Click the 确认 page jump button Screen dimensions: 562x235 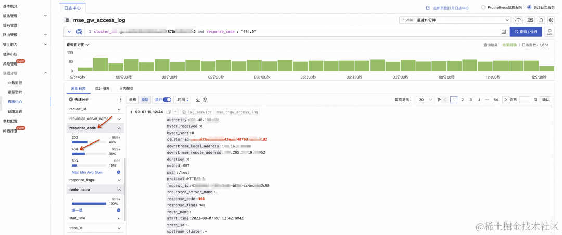(x=545, y=100)
